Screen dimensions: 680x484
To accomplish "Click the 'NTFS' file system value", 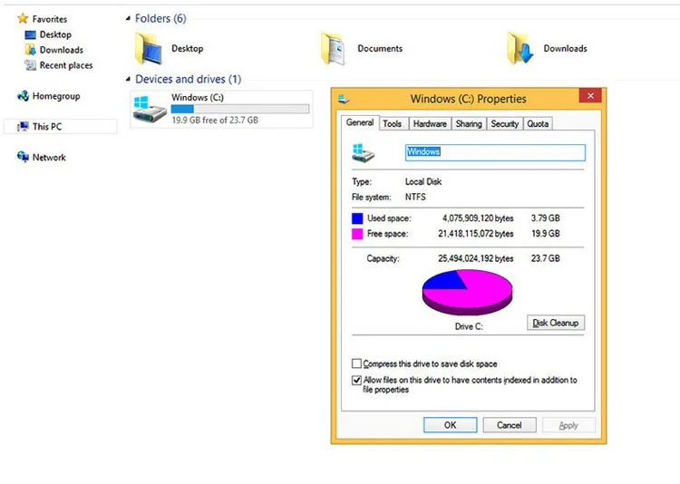I will 415,197.
